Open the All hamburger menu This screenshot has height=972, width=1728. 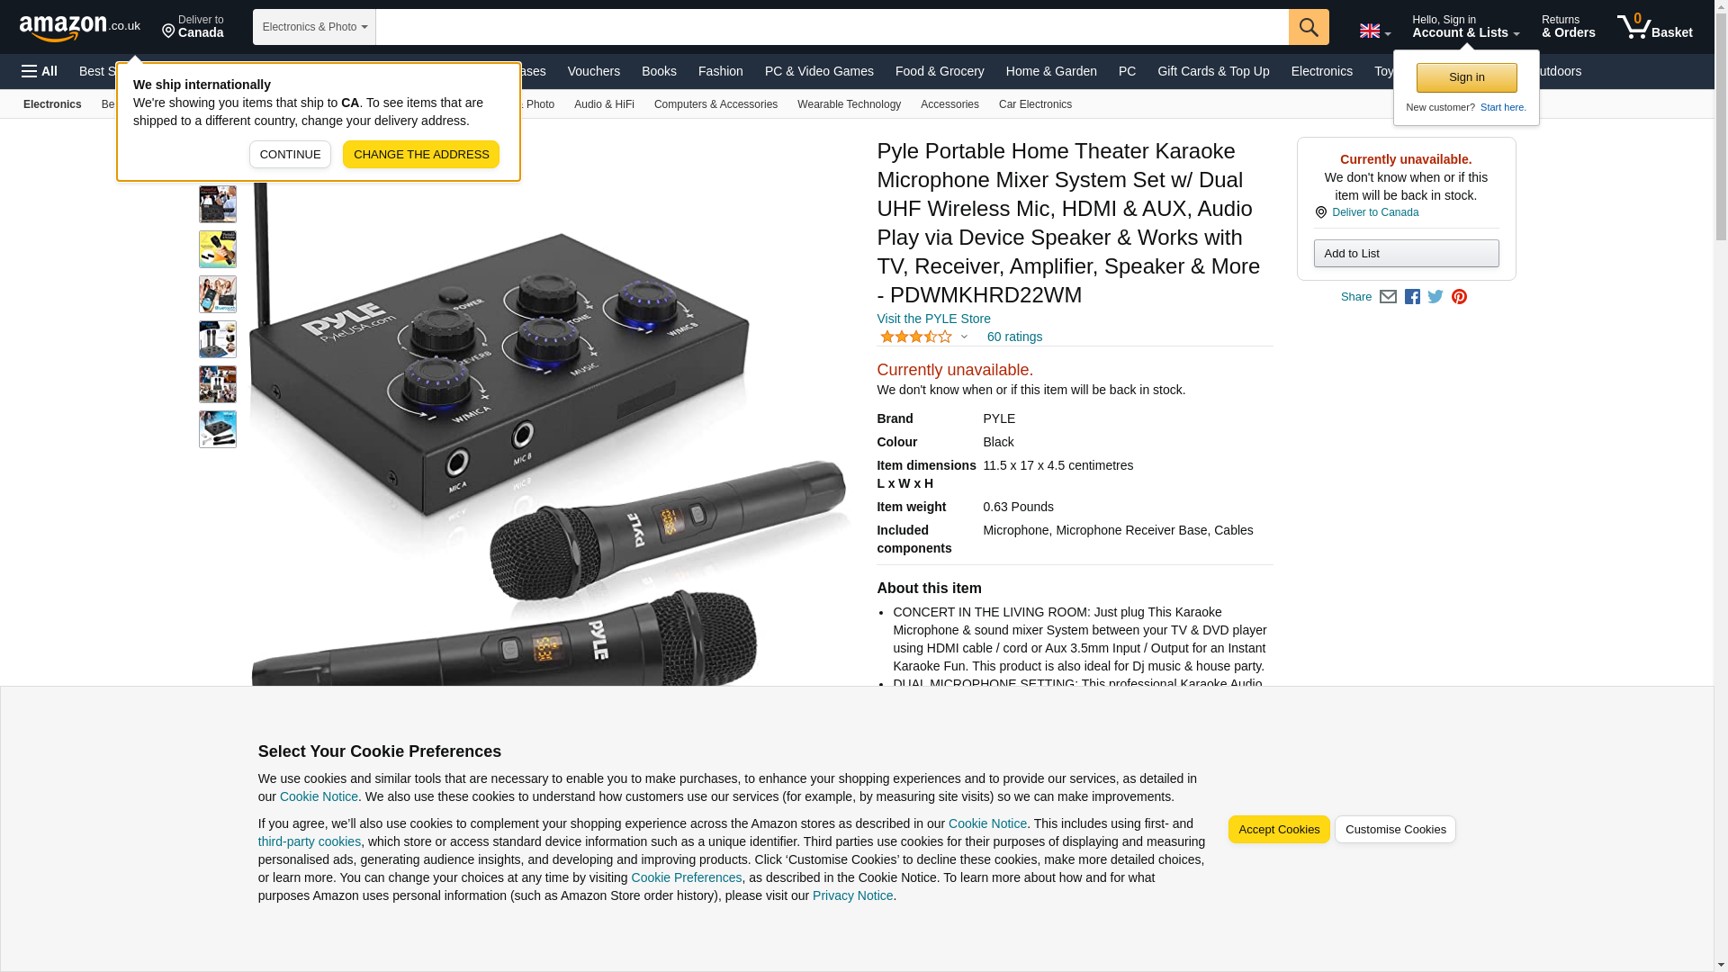click(x=40, y=71)
